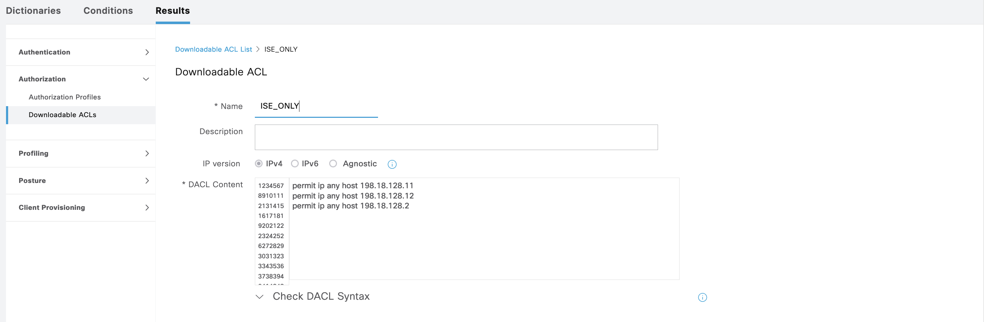Expand the Posture section
The height and width of the screenshot is (322, 984).
pyautogui.click(x=147, y=181)
